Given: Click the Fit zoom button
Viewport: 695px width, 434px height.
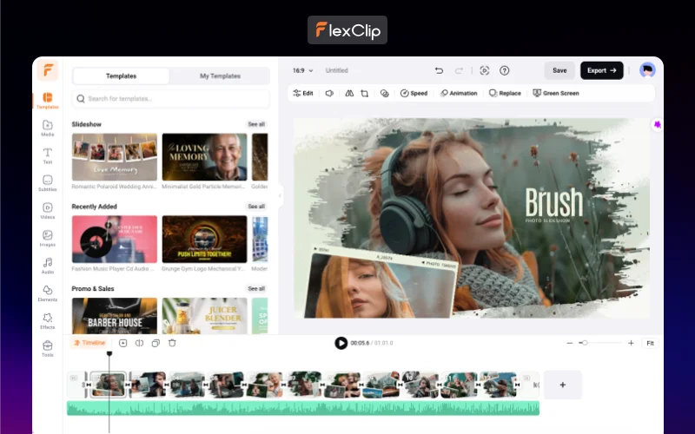Looking at the screenshot, I should (650, 343).
